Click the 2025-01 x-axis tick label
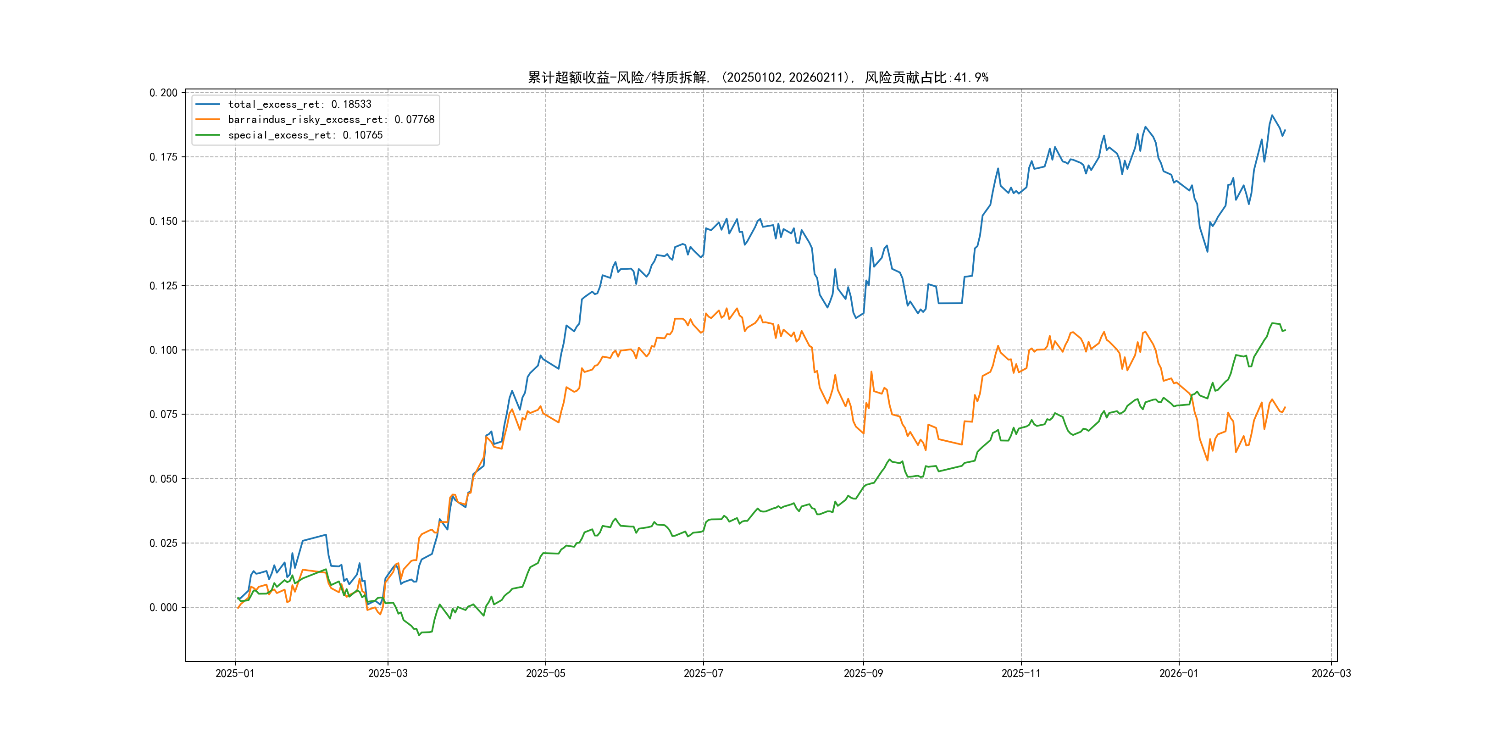The image size is (1486, 743). [x=235, y=673]
